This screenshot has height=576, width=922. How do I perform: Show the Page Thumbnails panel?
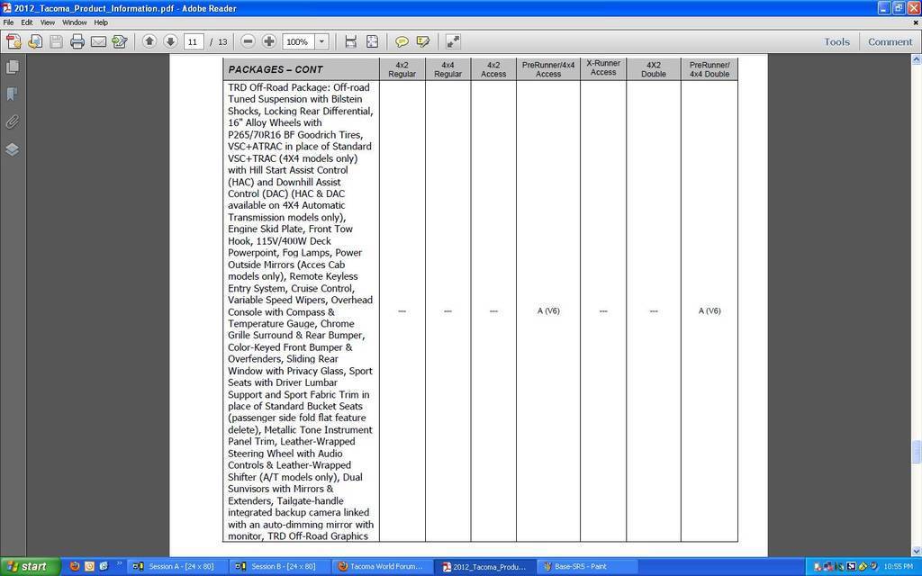point(12,67)
